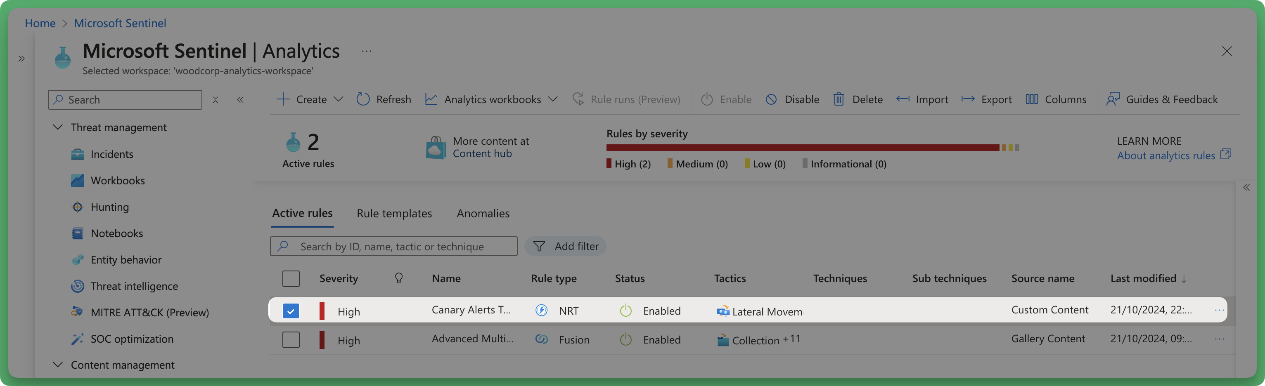Sort by the Status column header
The width and height of the screenshot is (1265, 386).
[630, 278]
